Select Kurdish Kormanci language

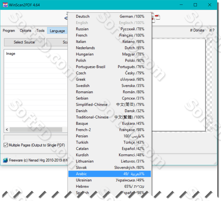[109, 155]
